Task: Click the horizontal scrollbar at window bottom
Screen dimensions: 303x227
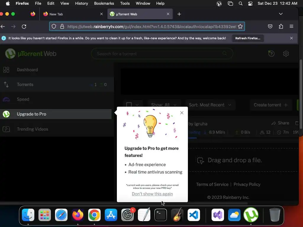Action: coord(124,203)
